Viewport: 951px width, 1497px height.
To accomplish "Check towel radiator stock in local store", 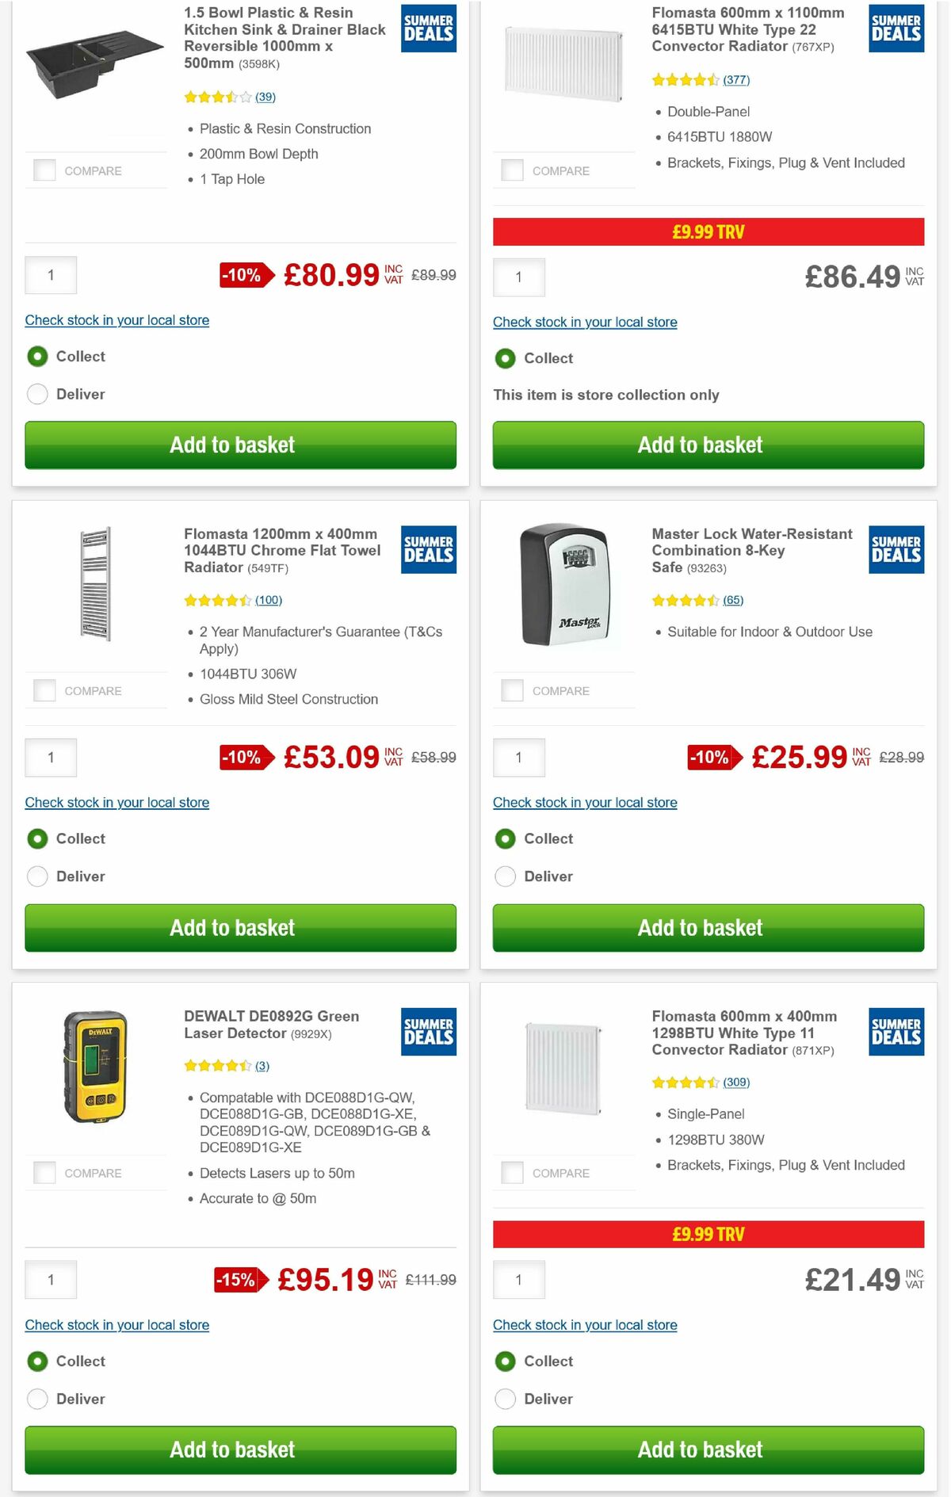I will tap(117, 802).
